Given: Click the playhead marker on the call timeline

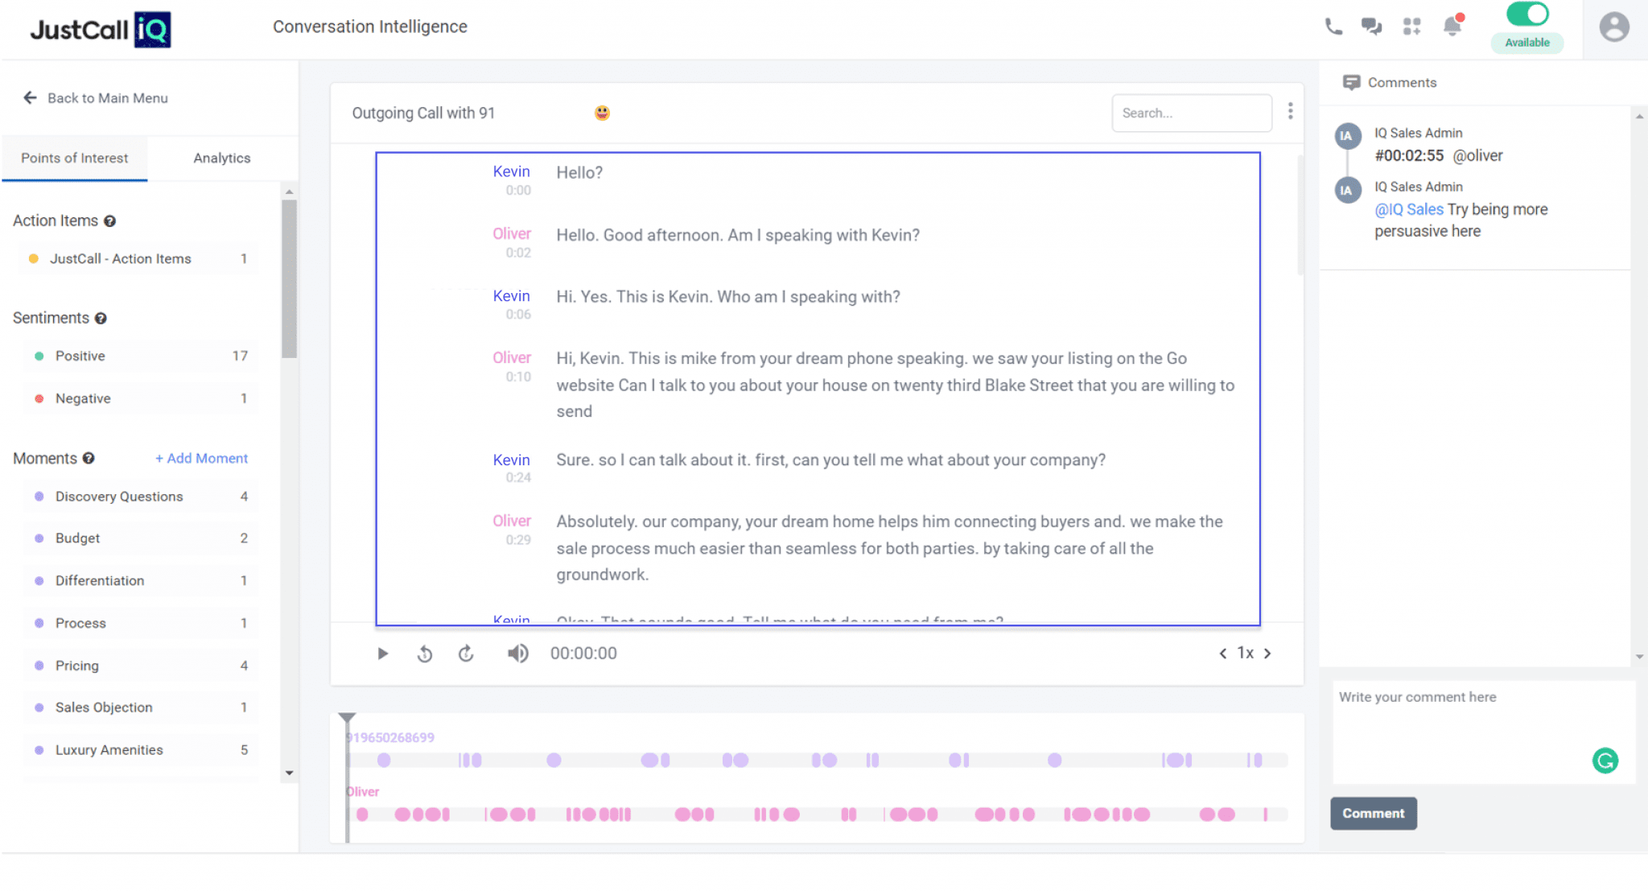Looking at the screenshot, I should pos(346,717).
